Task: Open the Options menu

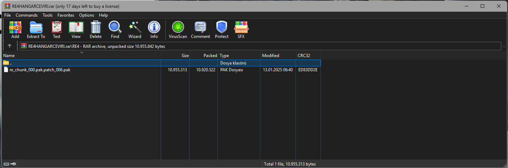Action: [87, 15]
